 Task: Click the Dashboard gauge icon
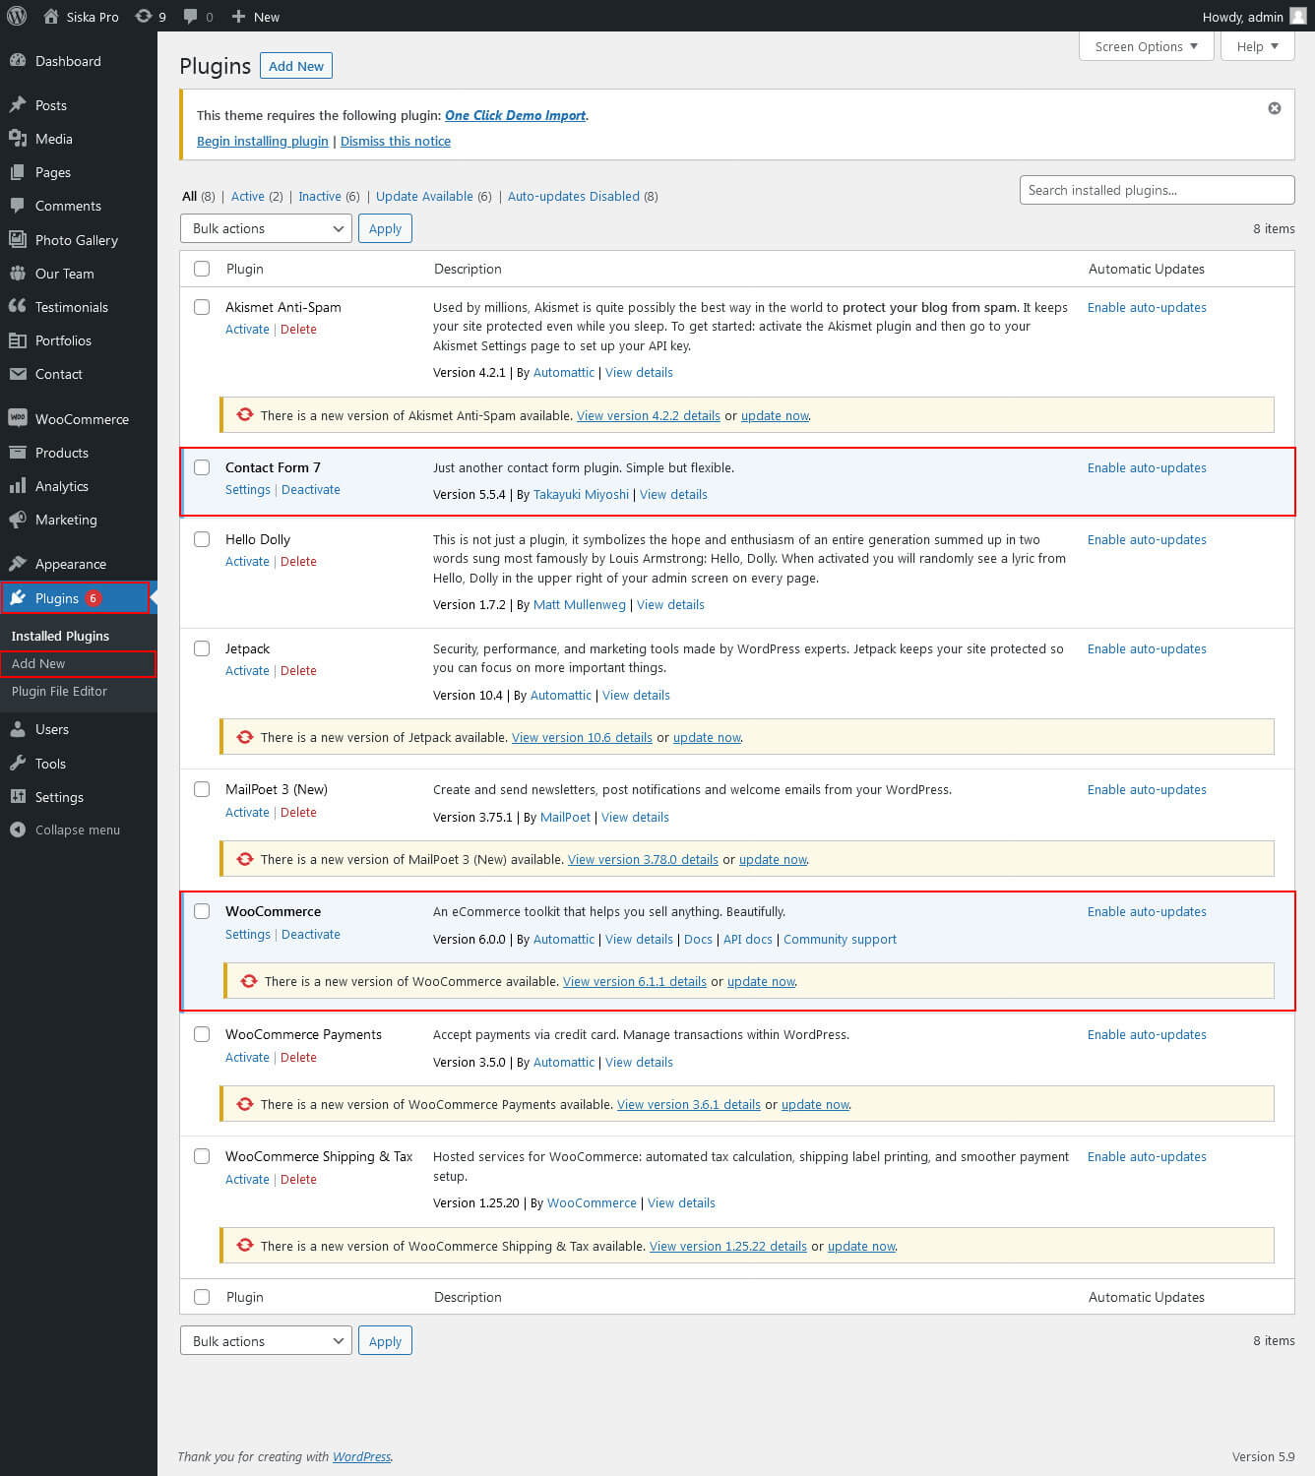coord(18,60)
